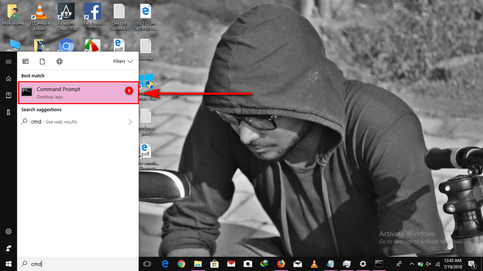Open Chromium desktop shortcut
Viewport: 483px width, 271px height.
point(66,45)
